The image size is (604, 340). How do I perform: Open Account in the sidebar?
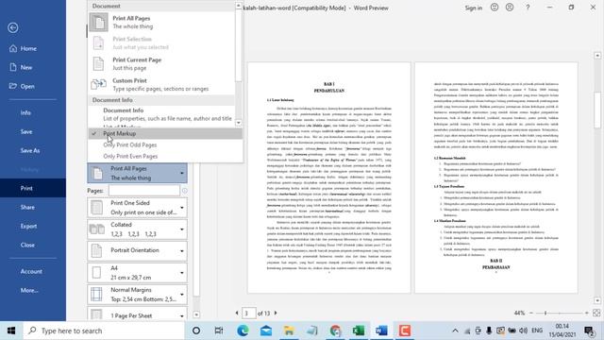point(31,272)
